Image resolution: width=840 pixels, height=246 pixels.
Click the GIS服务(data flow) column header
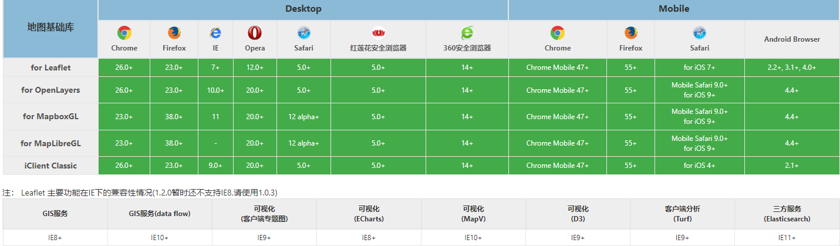pyautogui.click(x=160, y=214)
